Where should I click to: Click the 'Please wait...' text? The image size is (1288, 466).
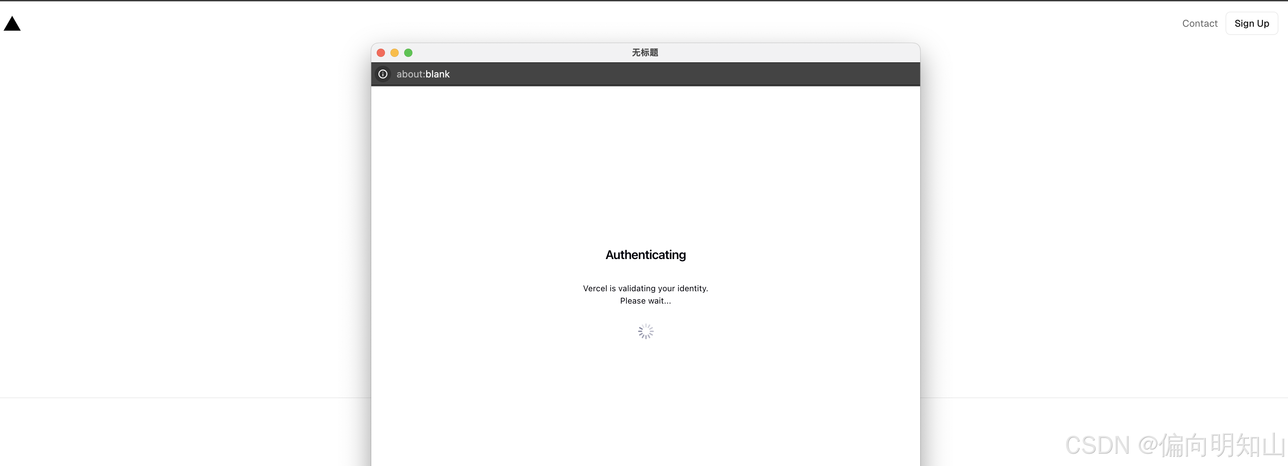[645, 301]
